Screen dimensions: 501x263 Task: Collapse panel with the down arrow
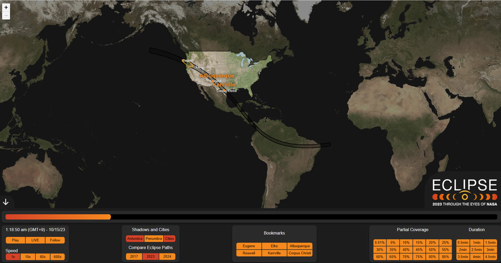(x=6, y=202)
